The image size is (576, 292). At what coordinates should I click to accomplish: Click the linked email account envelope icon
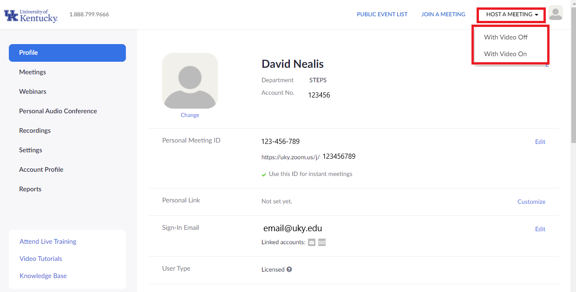click(312, 242)
